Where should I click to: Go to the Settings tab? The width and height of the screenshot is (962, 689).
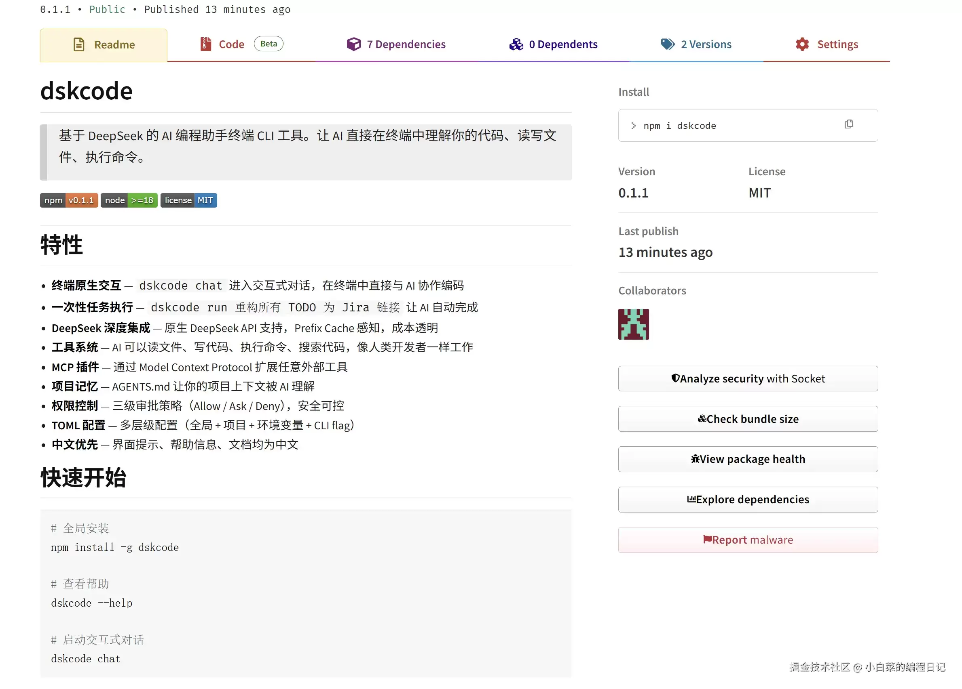click(x=826, y=45)
